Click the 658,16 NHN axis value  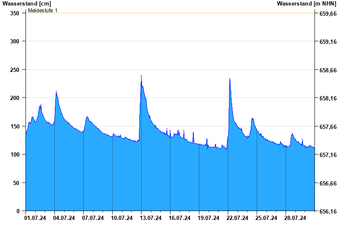(328, 98)
